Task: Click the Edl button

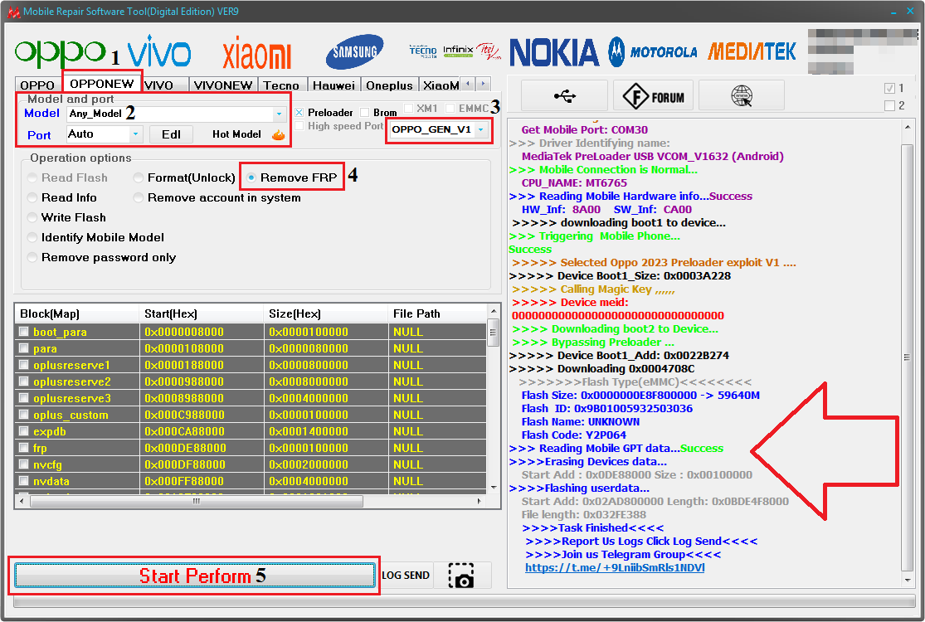Action: click(x=171, y=134)
